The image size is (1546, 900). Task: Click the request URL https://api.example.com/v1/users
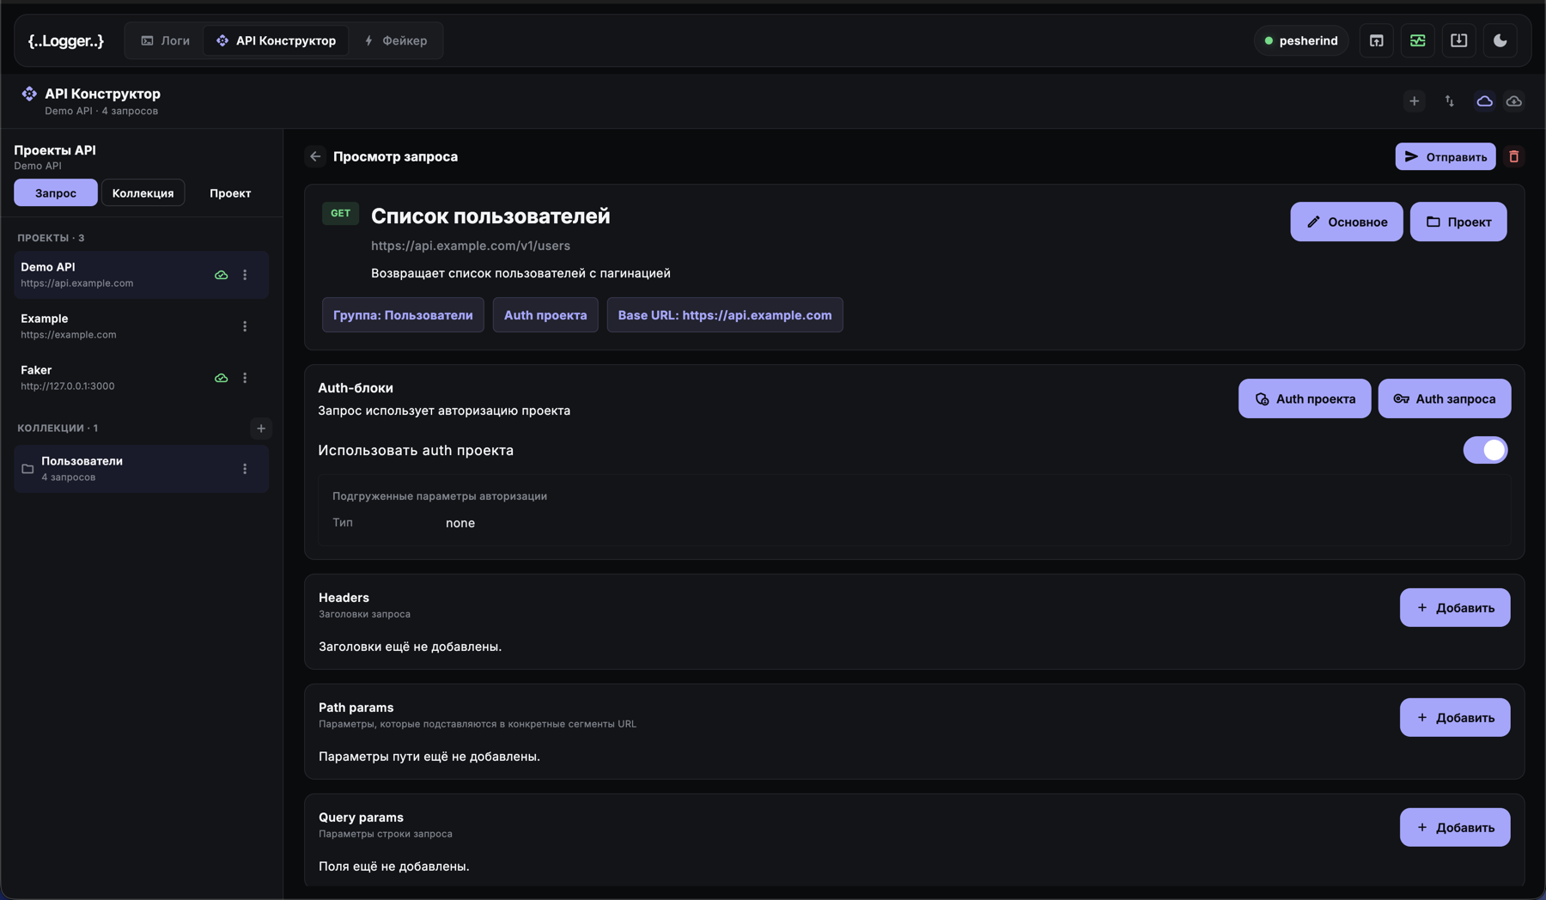[471, 246]
